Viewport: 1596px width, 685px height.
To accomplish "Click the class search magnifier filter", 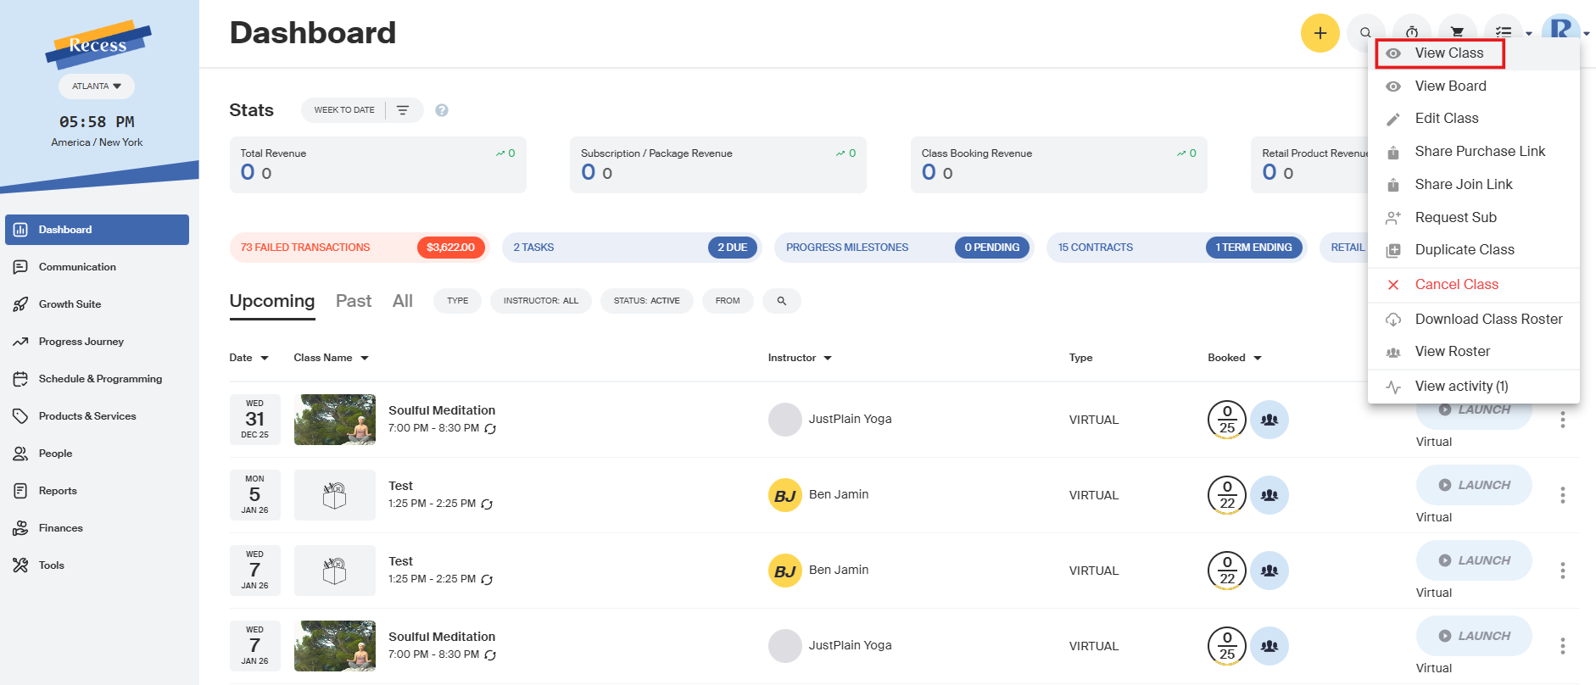I will coord(781,301).
